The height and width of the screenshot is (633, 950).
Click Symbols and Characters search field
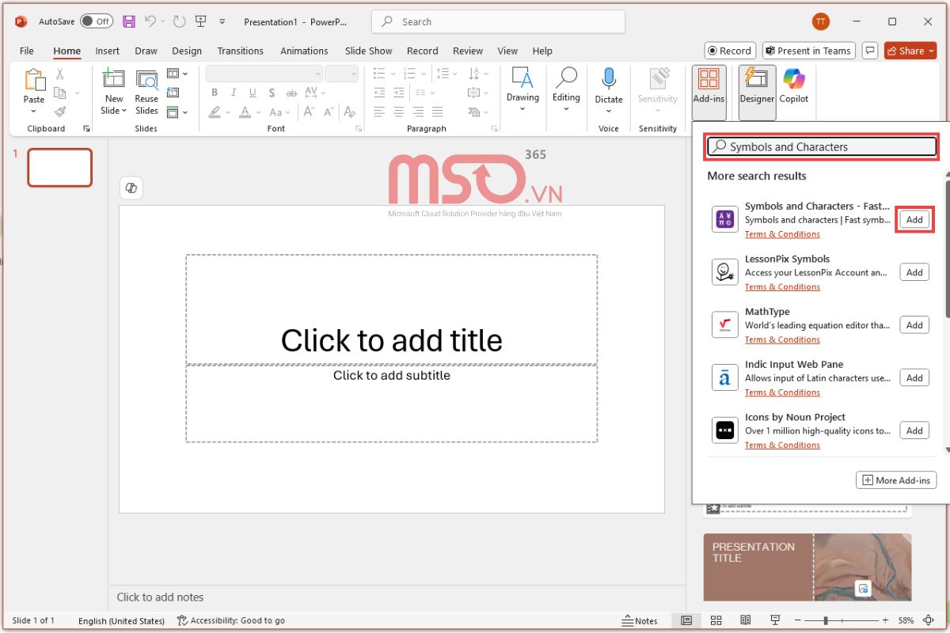click(x=822, y=146)
